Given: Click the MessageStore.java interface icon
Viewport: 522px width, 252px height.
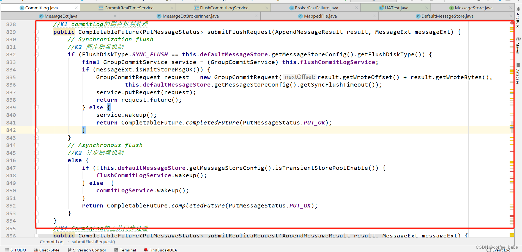Looking at the screenshot, I should point(452,8).
